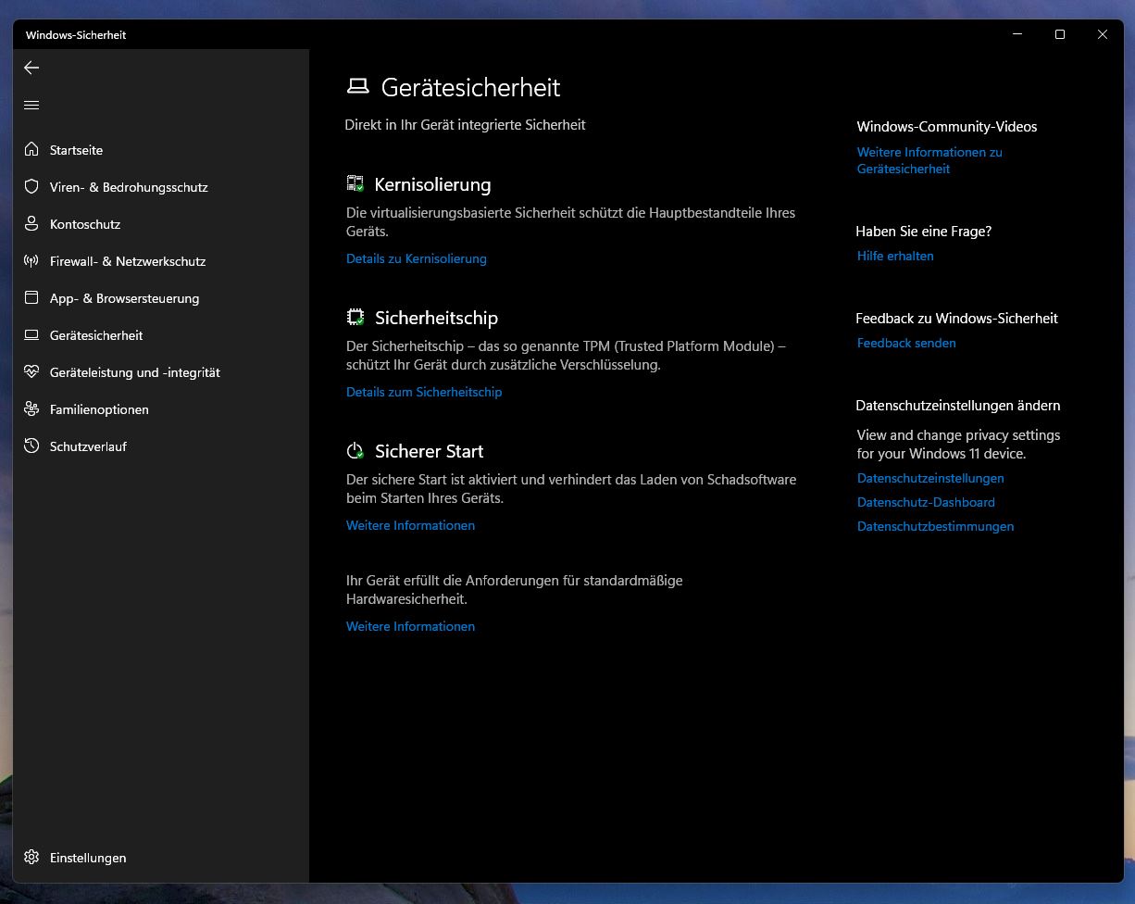1135x904 pixels.
Task: Click Haben Sie eine Frage? heading
Action: tap(924, 232)
